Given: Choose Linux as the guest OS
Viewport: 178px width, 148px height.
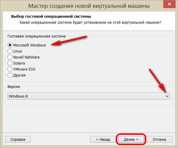Looking at the screenshot, I should click(x=10, y=51).
